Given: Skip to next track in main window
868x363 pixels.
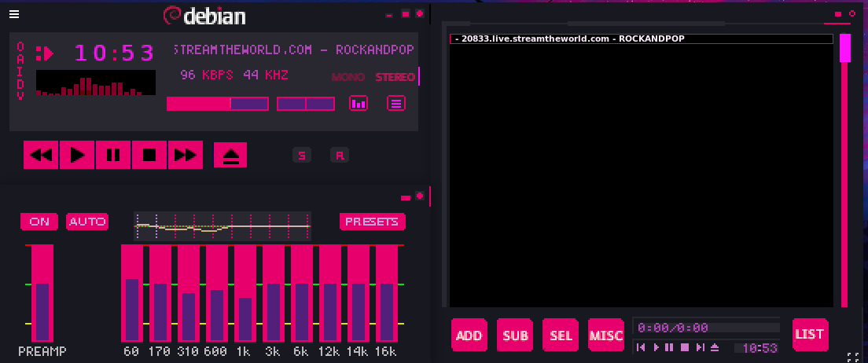Looking at the screenshot, I should 186,155.
